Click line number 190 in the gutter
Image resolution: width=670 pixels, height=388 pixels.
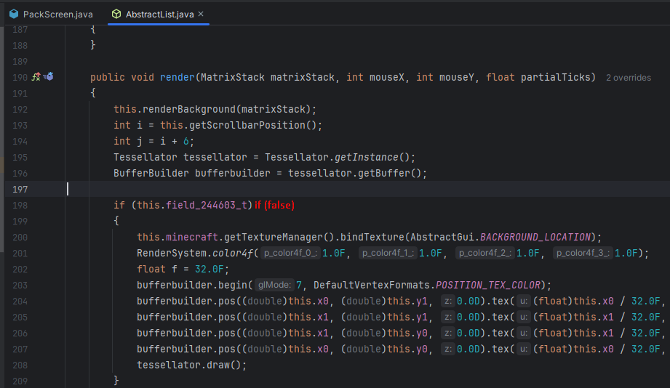point(20,78)
